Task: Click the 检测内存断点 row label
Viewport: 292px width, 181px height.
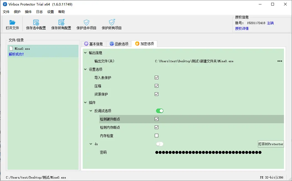Action: tap(110, 128)
